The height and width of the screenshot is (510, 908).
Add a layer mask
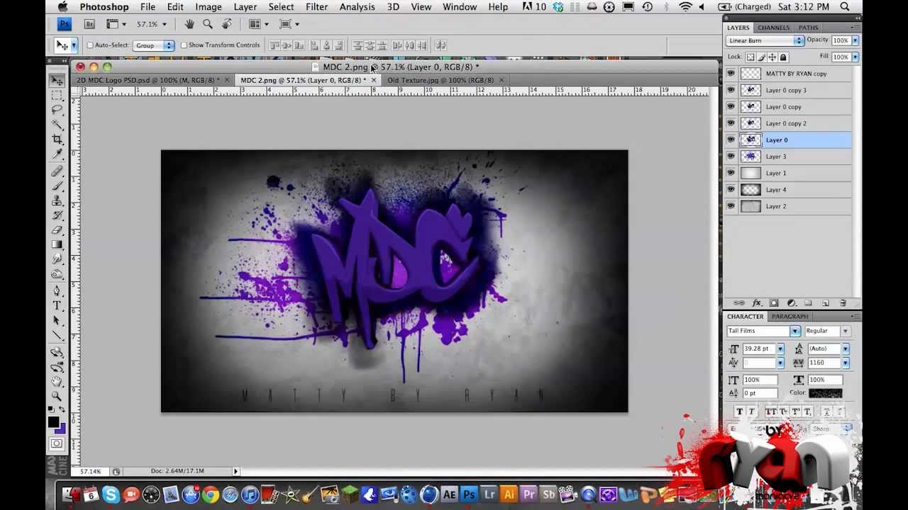pos(774,303)
